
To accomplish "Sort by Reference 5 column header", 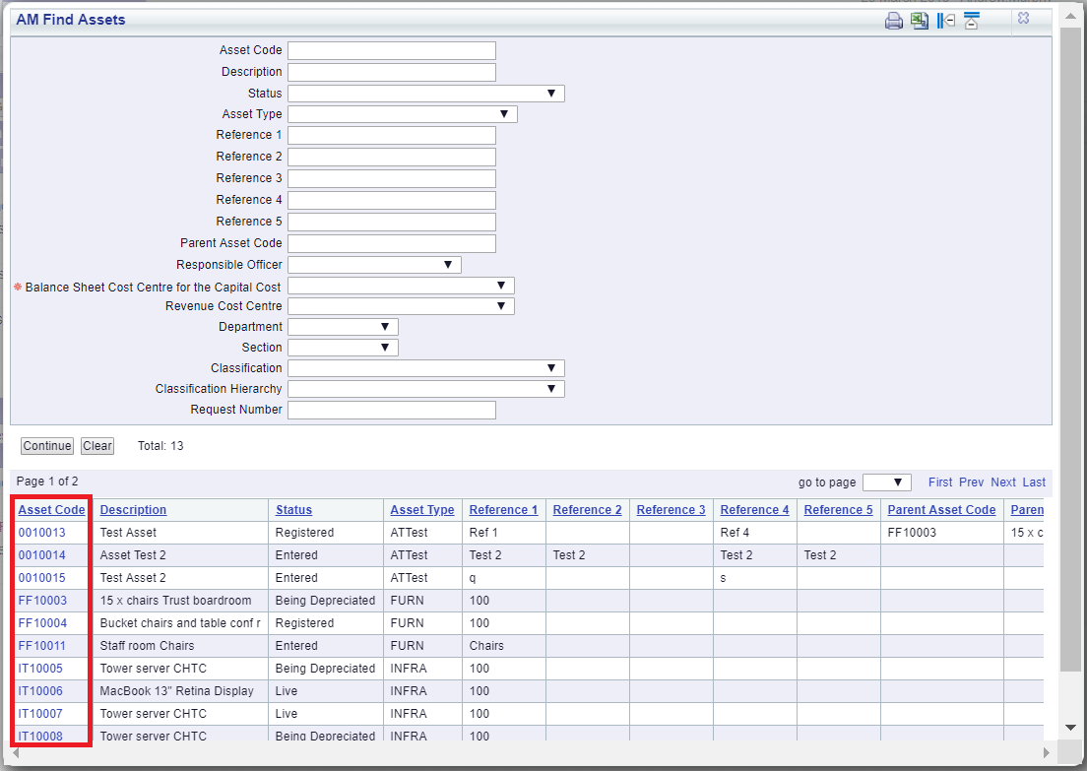I will (838, 510).
